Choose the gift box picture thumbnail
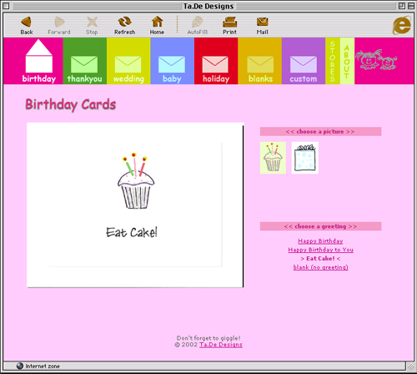Viewport: 417px width, 374px height. (305, 158)
